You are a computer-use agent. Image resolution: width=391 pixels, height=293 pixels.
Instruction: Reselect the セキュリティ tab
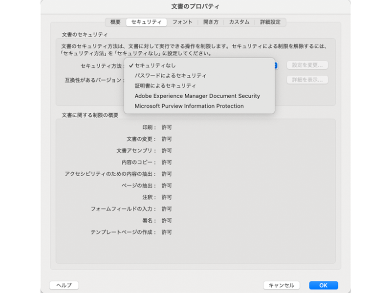(146, 21)
